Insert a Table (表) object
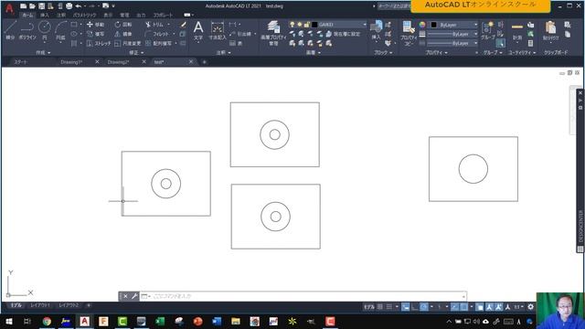Viewport: 585px width, 329px height. tap(236, 43)
